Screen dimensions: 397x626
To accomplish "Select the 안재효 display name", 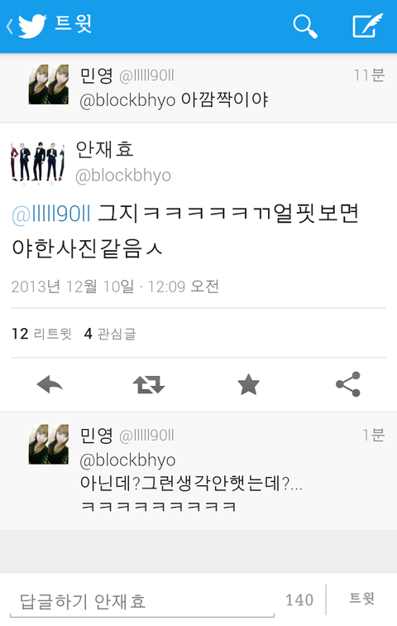I will pos(104,150).
